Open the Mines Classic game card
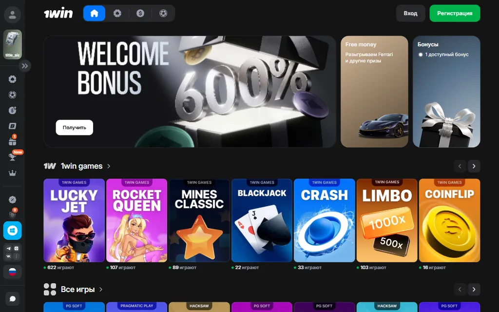The width and height of the screenshot is (499, 312). [x=199, y=220]
